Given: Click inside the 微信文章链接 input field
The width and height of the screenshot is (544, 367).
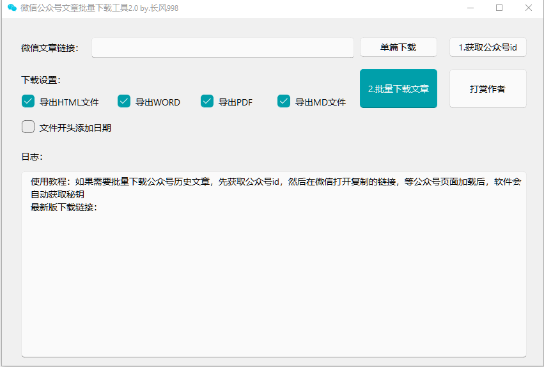Looking at the screenshot, I should 222,48.
